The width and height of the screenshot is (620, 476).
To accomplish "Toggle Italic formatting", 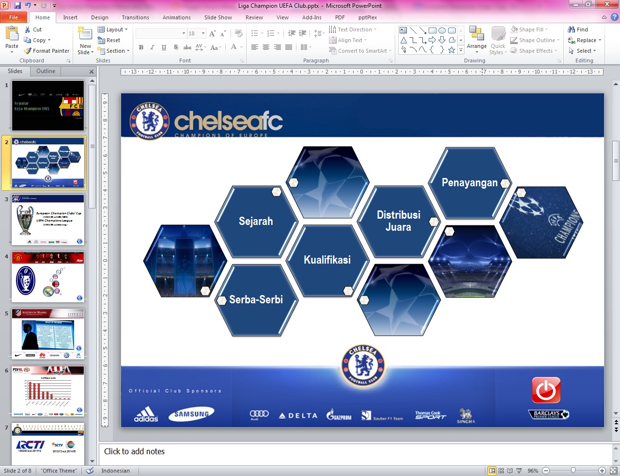I will pyautogui.click(x=152, y=47).
